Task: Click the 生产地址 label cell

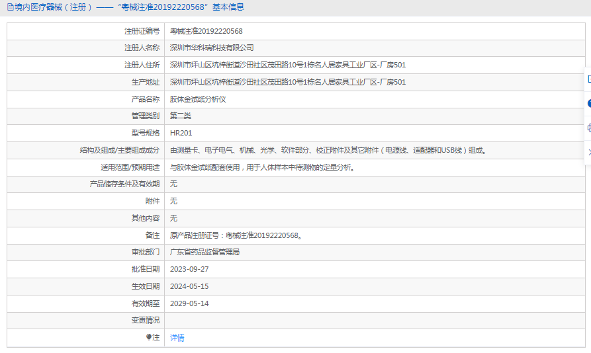Action: [x=85, y=82]
